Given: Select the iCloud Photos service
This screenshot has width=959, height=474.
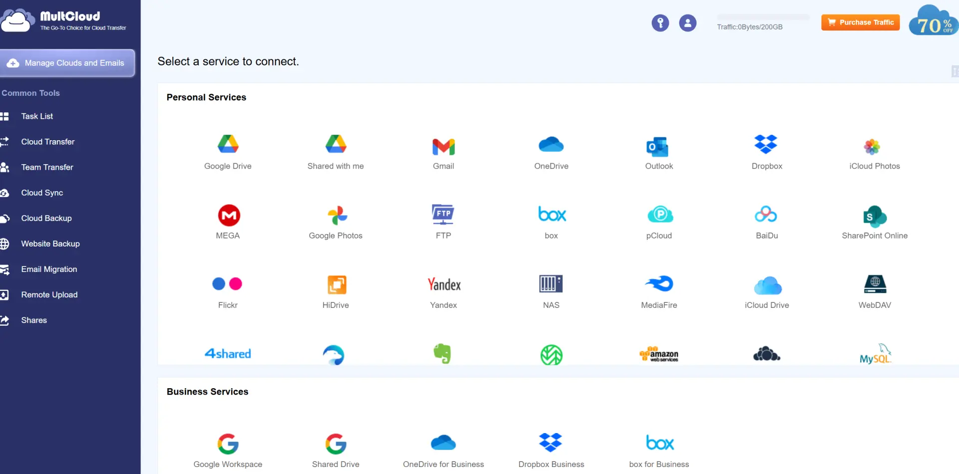Looking at the screenshot, I should click(x=875, y=154).
